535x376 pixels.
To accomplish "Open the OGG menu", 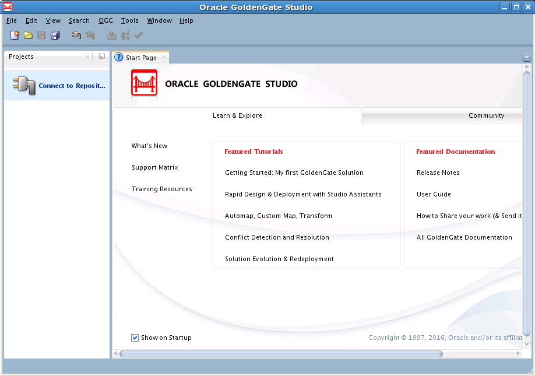I will pos(105,20).
